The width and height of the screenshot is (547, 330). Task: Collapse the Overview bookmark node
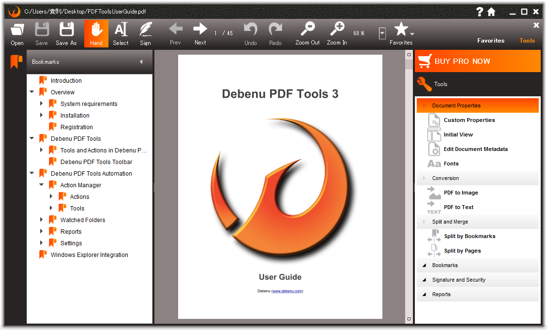(32, 92)
